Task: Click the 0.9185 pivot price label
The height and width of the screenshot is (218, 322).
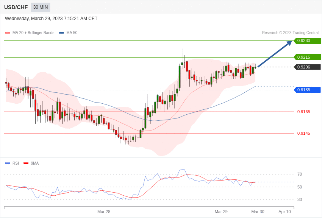Action: pos(308,90)
